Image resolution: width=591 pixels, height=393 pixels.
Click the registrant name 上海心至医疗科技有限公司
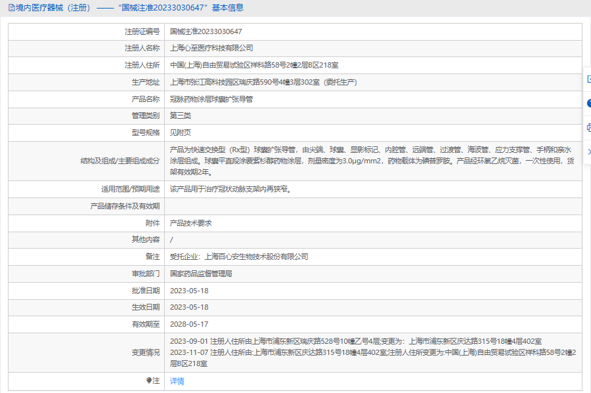(211, 48)
